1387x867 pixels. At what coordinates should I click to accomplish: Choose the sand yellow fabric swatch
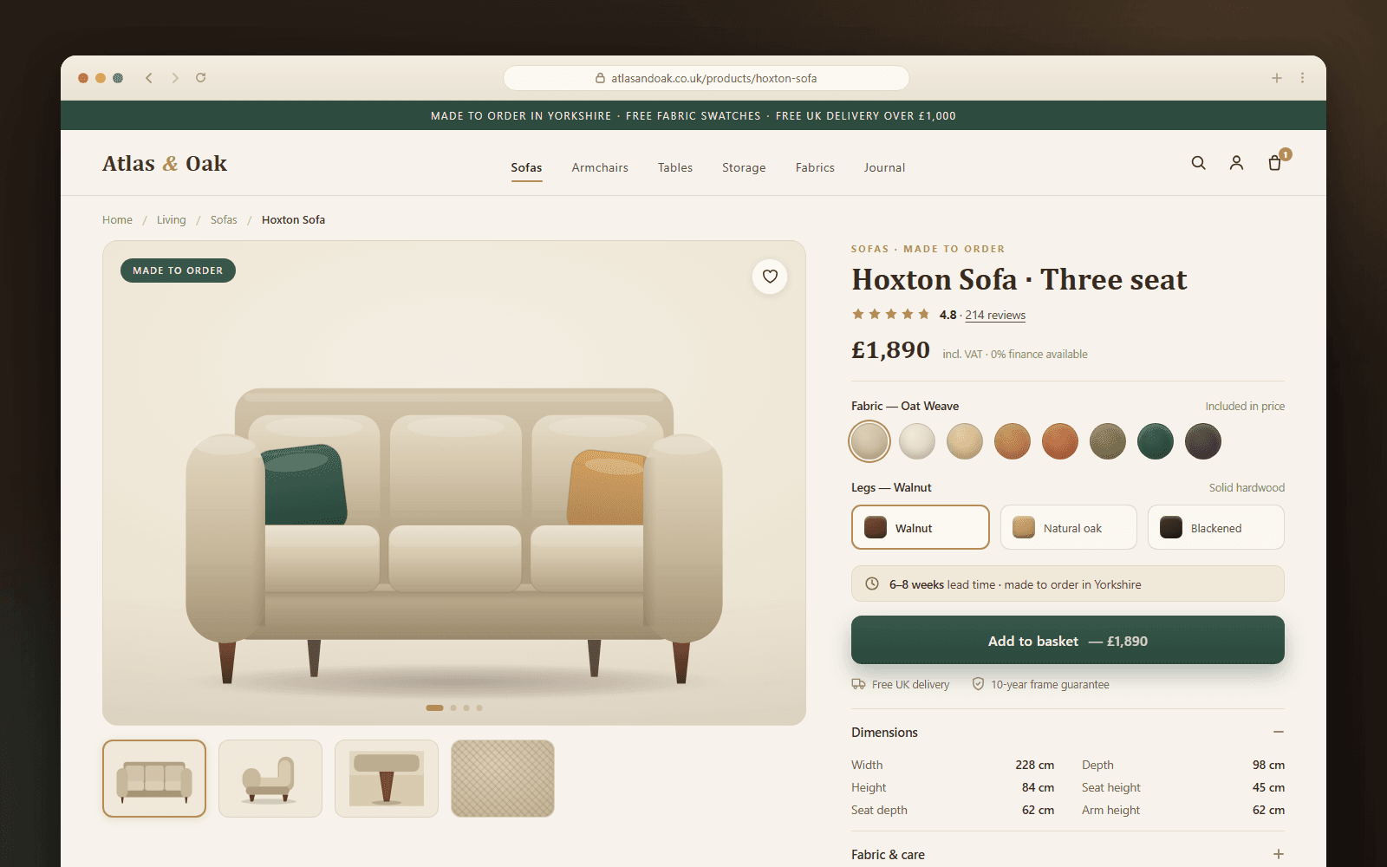[965, 441]
